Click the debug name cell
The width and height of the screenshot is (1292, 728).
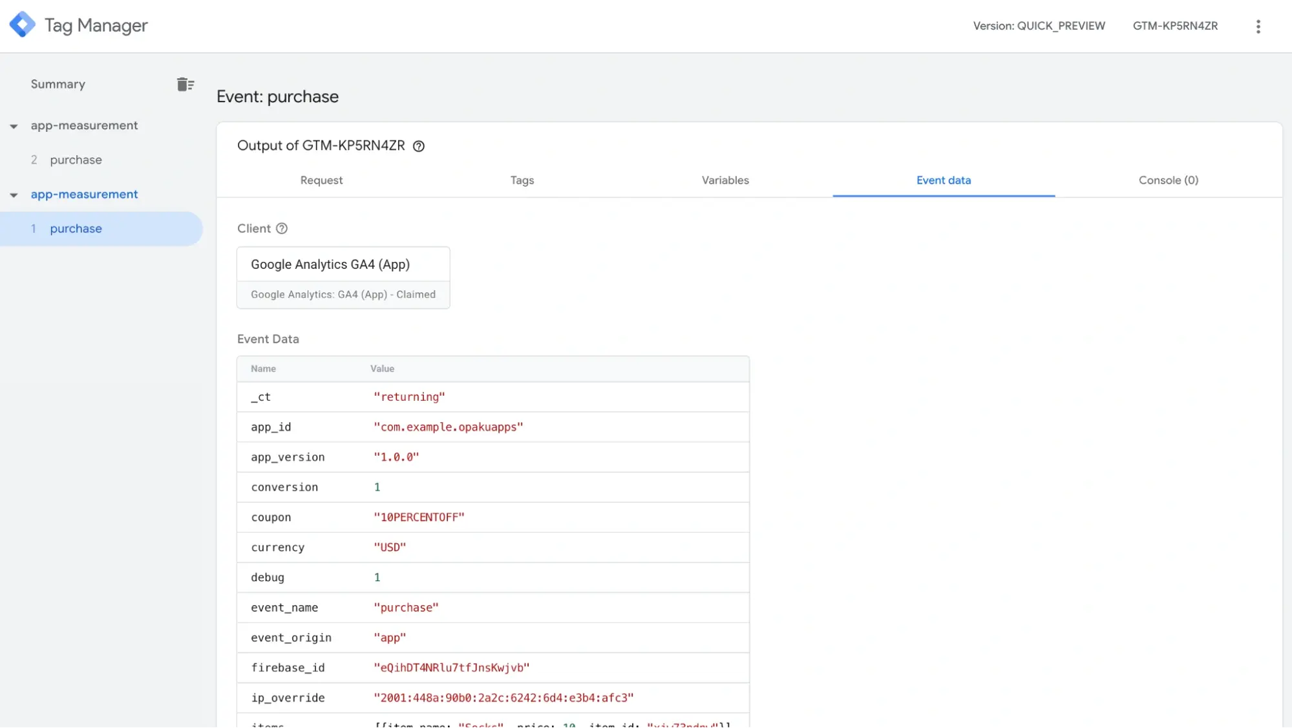tap(268, 577)
